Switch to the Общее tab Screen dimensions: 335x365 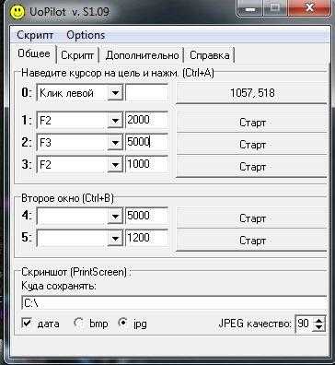click(x=34, y=53)
